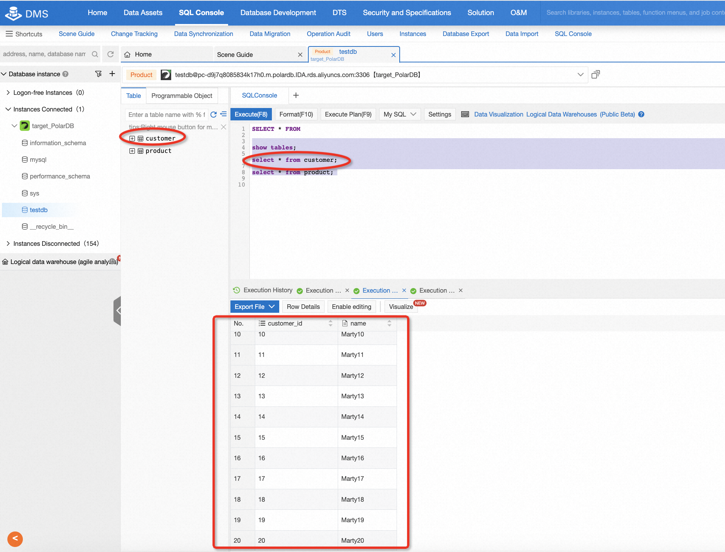Click Execute Plan(F9) button
The image size is (725, 552).
(348, 114)
